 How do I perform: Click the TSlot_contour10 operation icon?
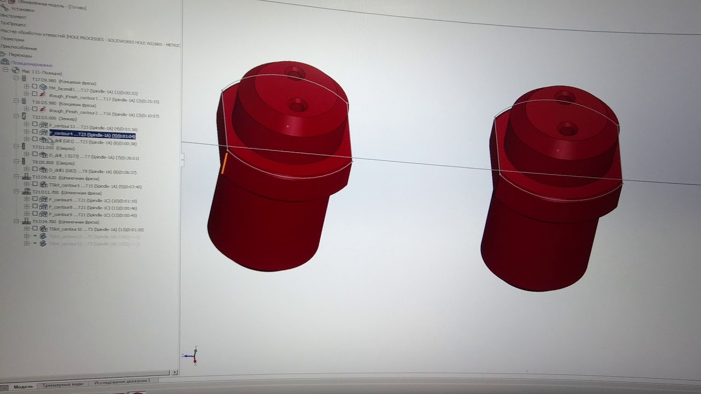[x=43, y=229]
